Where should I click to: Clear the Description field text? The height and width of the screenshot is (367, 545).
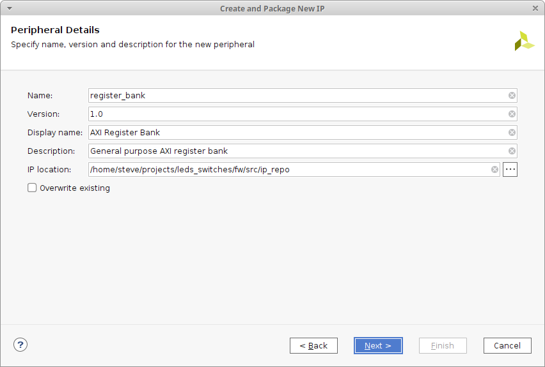[512, 151]
